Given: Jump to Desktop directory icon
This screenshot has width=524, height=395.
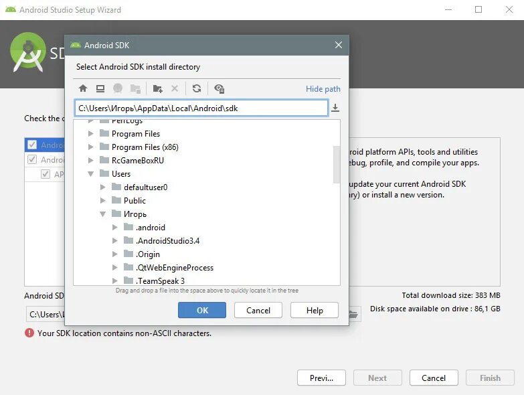Looking at the screenshot, I should [100, 88].
